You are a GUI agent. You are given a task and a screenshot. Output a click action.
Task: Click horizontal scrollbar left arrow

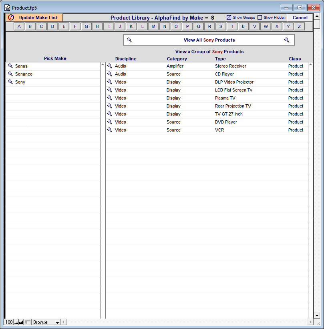pyautogui.click(x=64, y=322)
